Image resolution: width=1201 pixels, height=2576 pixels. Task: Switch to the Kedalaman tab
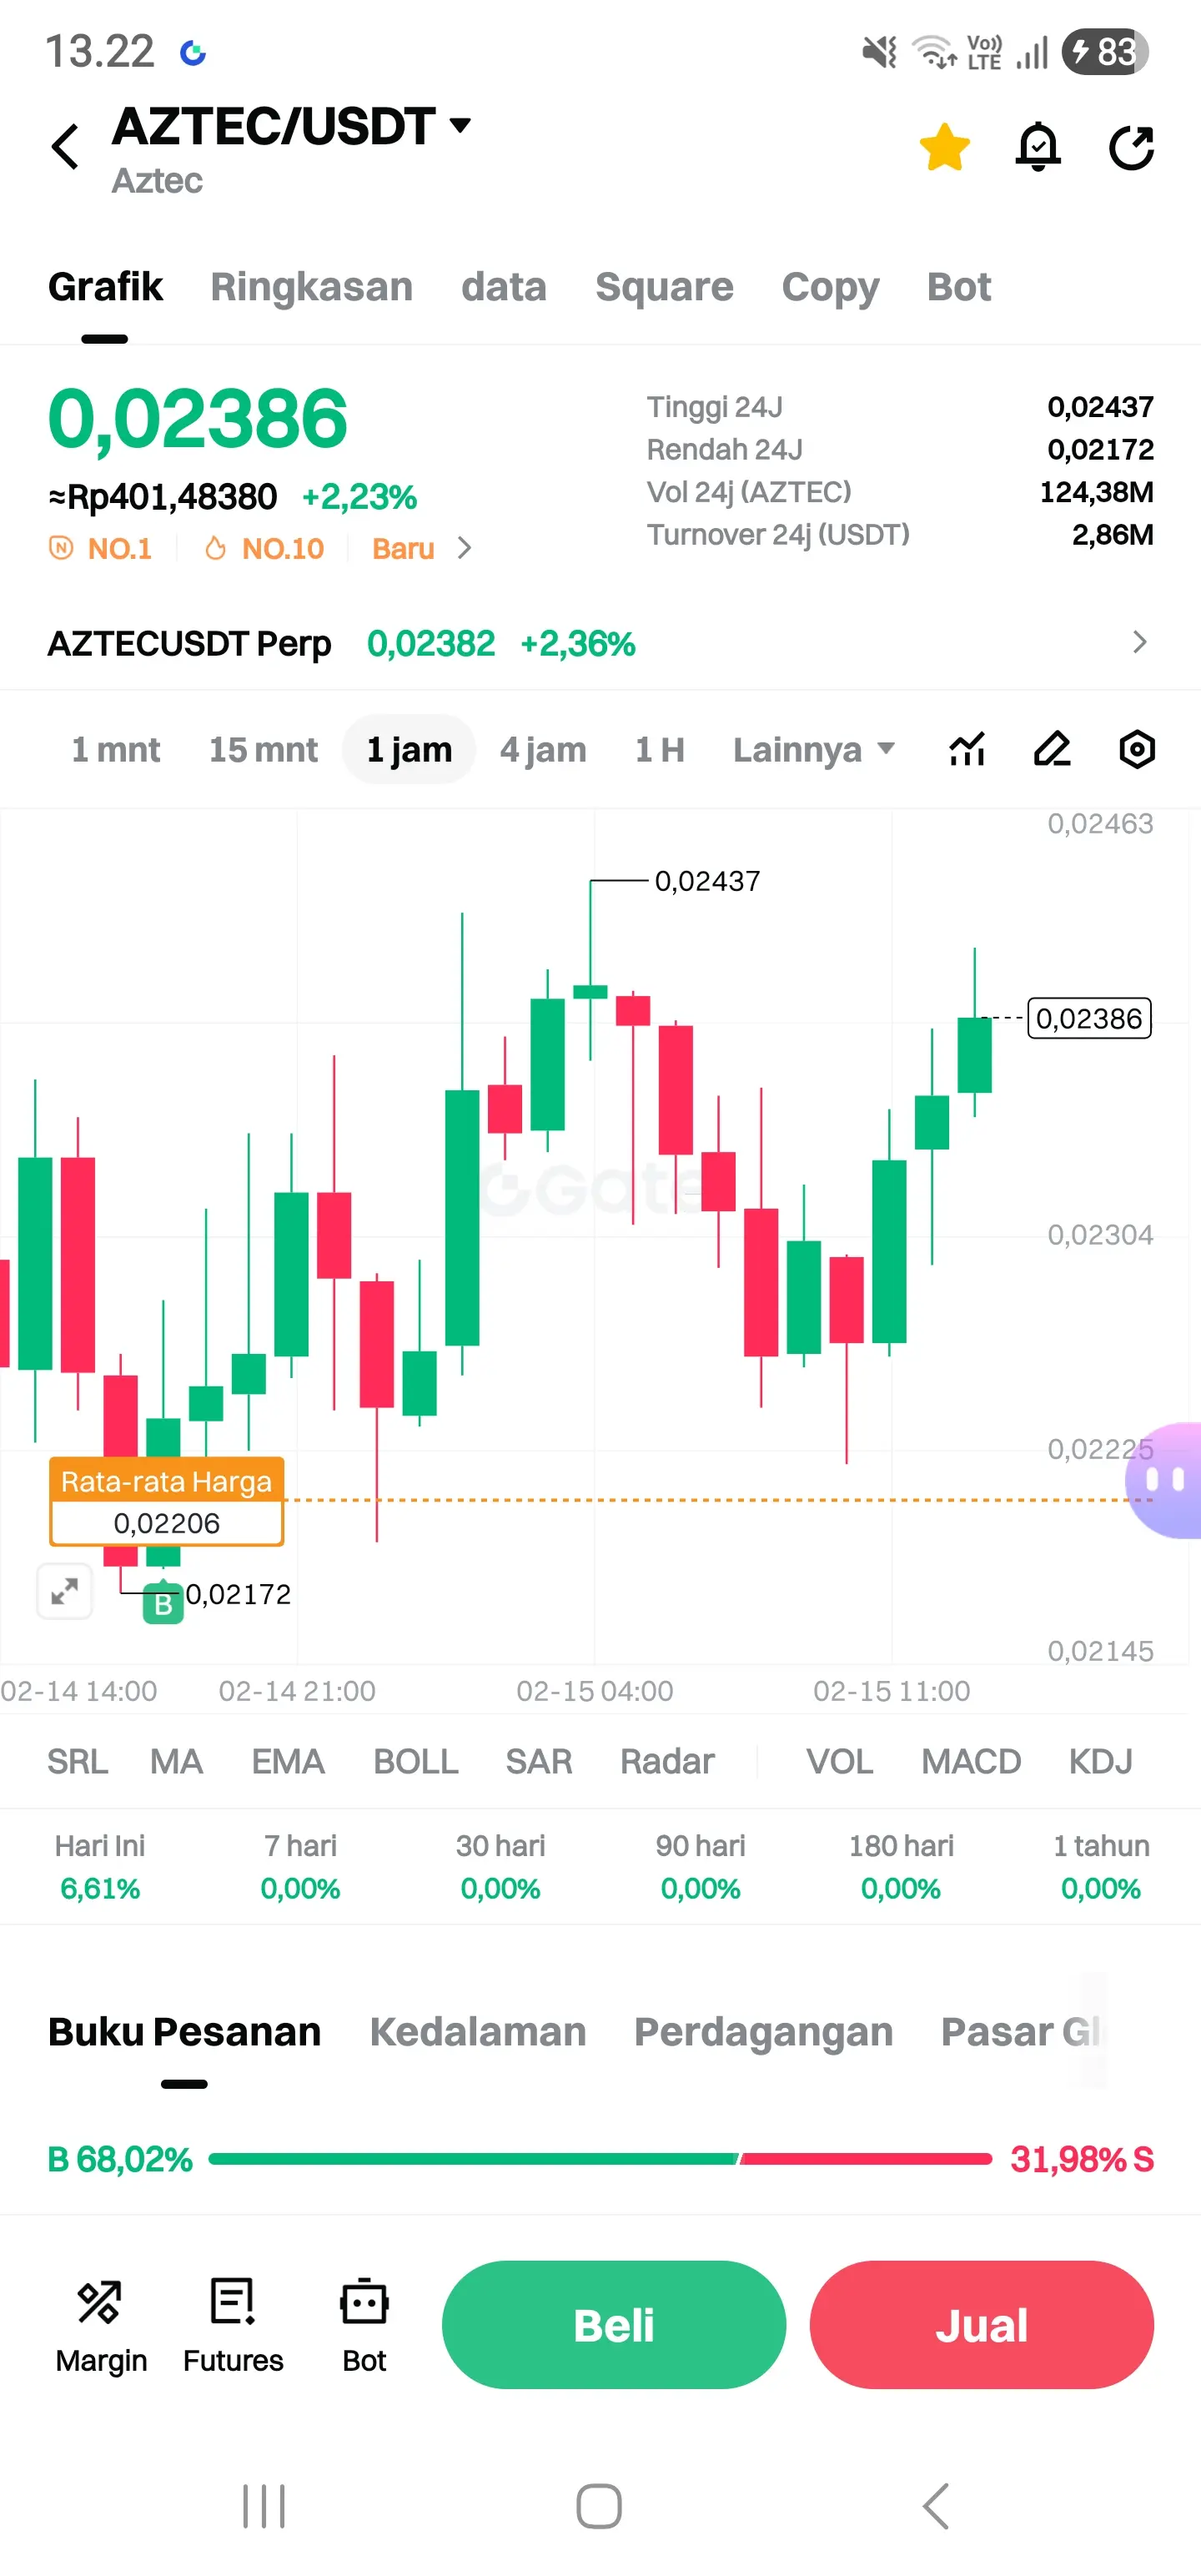click(x=478, y=2031)
